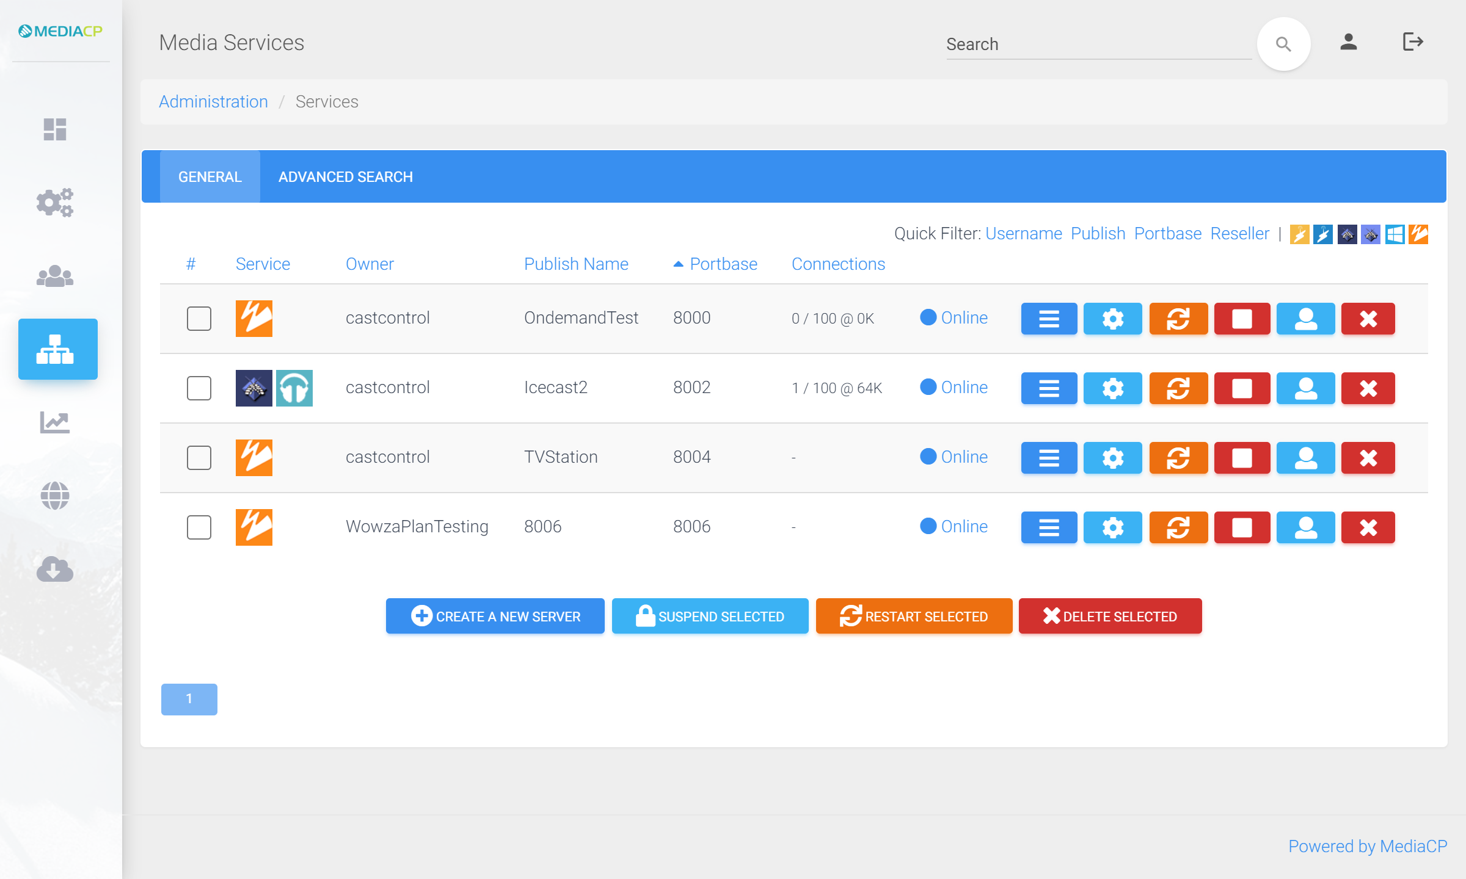1466x879 pixels.
Task: Open the dashboard icon in sidebar
Action: pyautogui.click(x=55, y=129)
